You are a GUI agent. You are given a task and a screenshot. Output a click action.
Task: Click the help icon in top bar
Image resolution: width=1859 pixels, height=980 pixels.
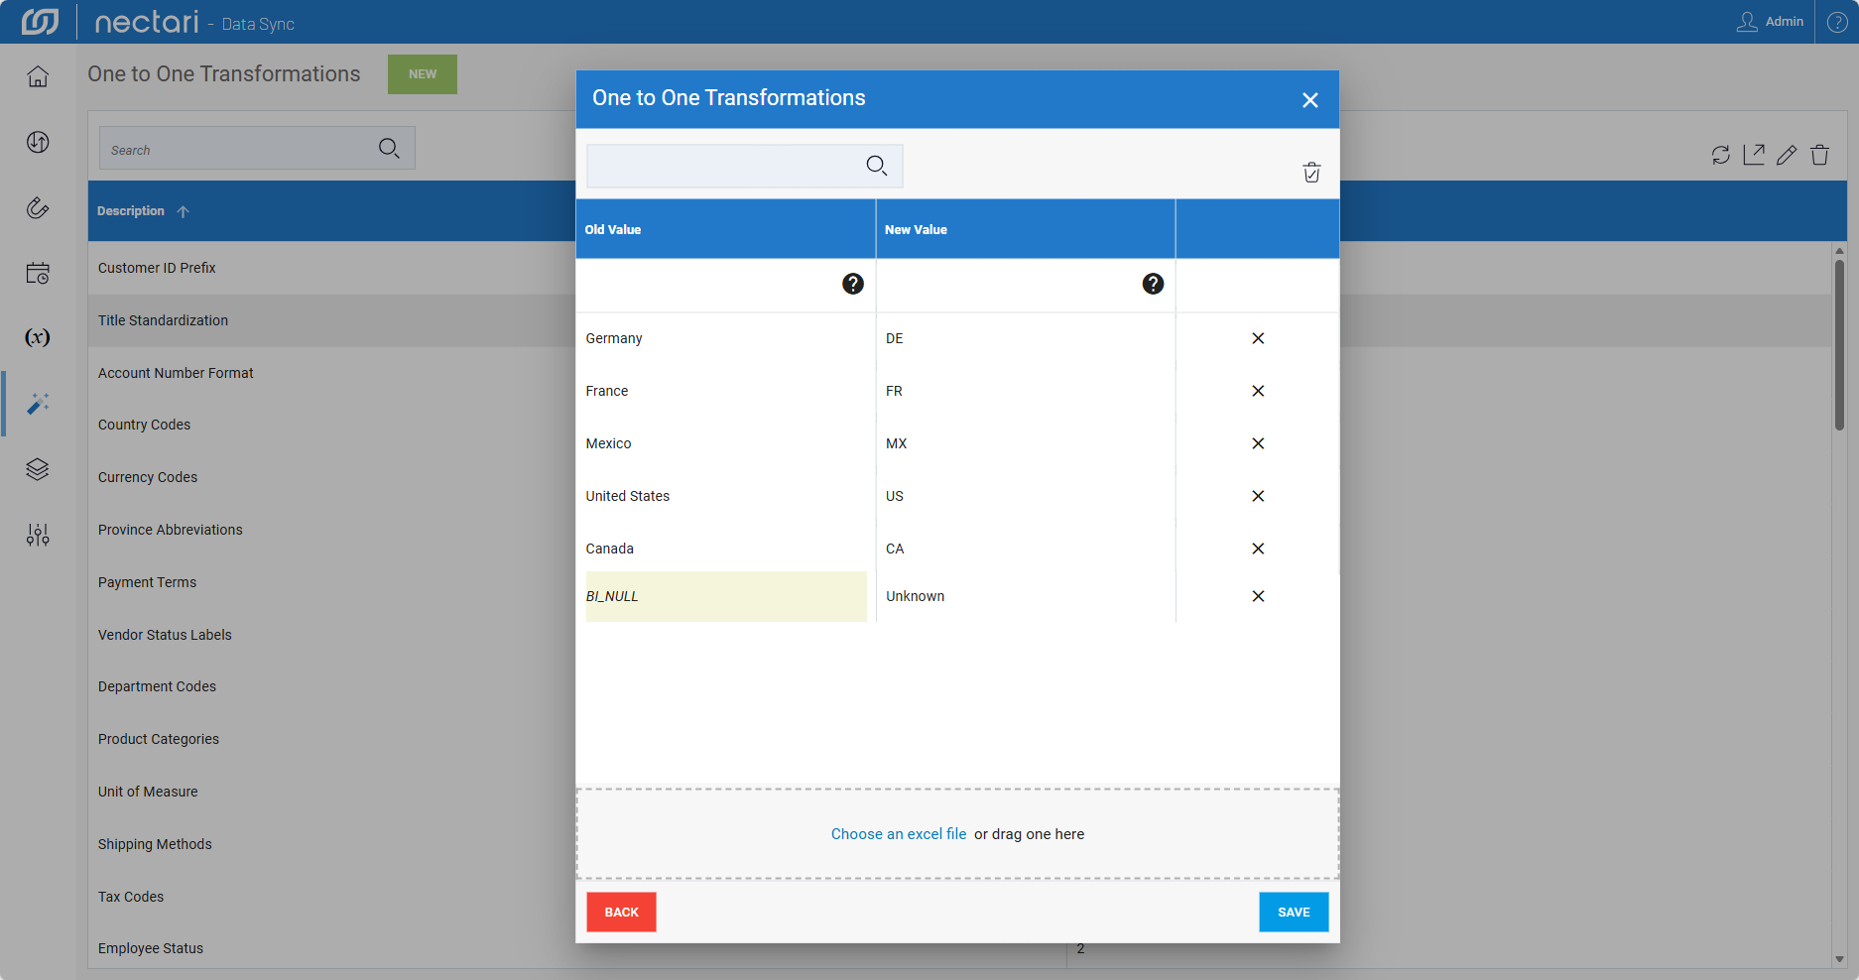point(1837,22)
